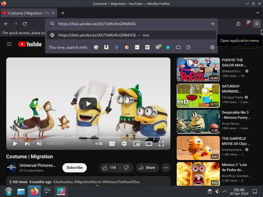This screenshot has height=197, width=263.
Task: Open Despicable Me 3 Minions thumbnail
Action: click(198, 122)
